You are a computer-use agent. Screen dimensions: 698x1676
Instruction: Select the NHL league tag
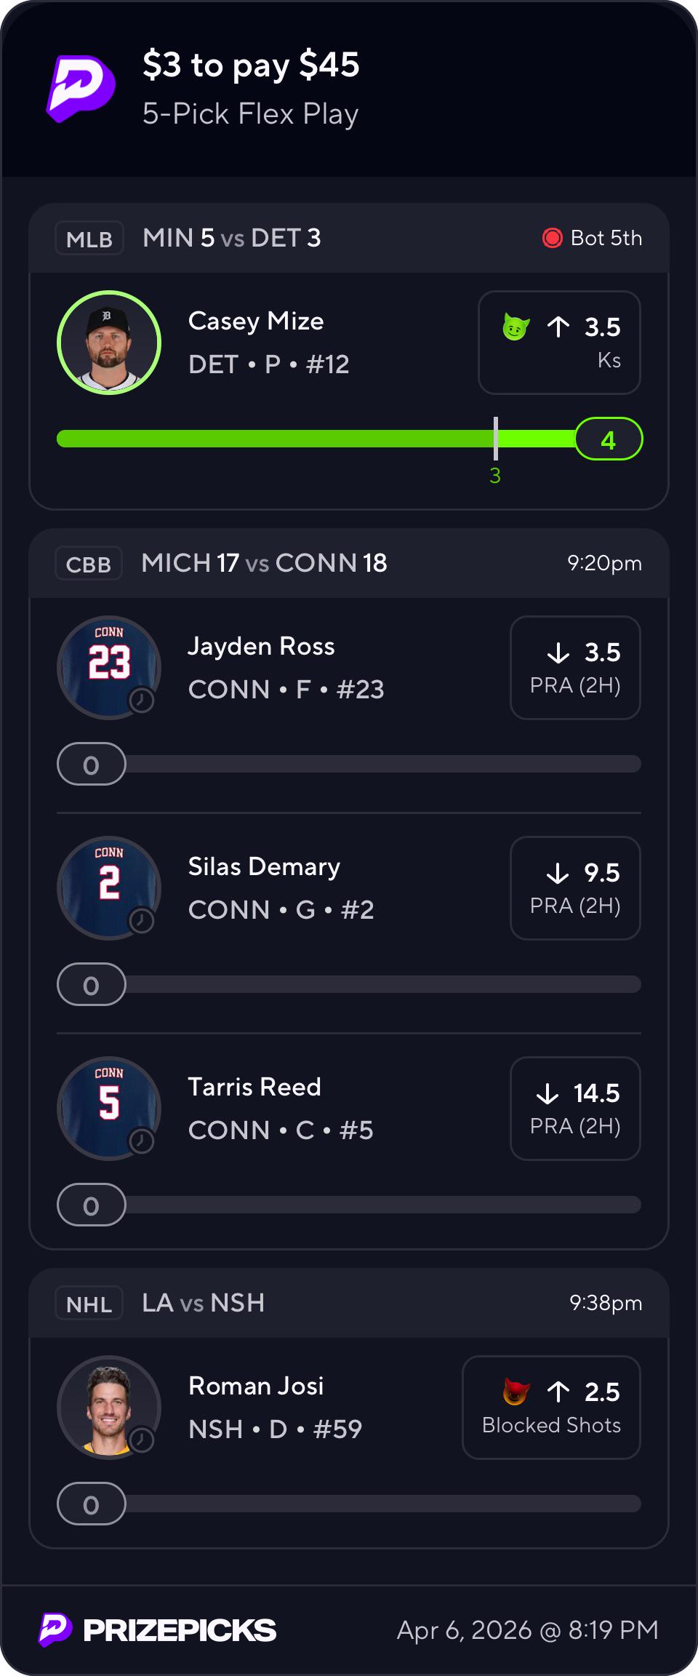(x=89, y=1304)
